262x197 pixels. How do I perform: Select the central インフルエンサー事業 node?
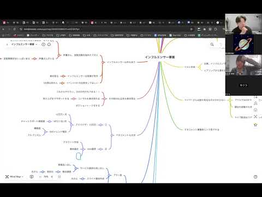pyautogui.click(x=160, y=57)
